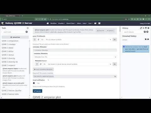Expand QIIME 2 diversity-lib tool section

coord(10,62)
